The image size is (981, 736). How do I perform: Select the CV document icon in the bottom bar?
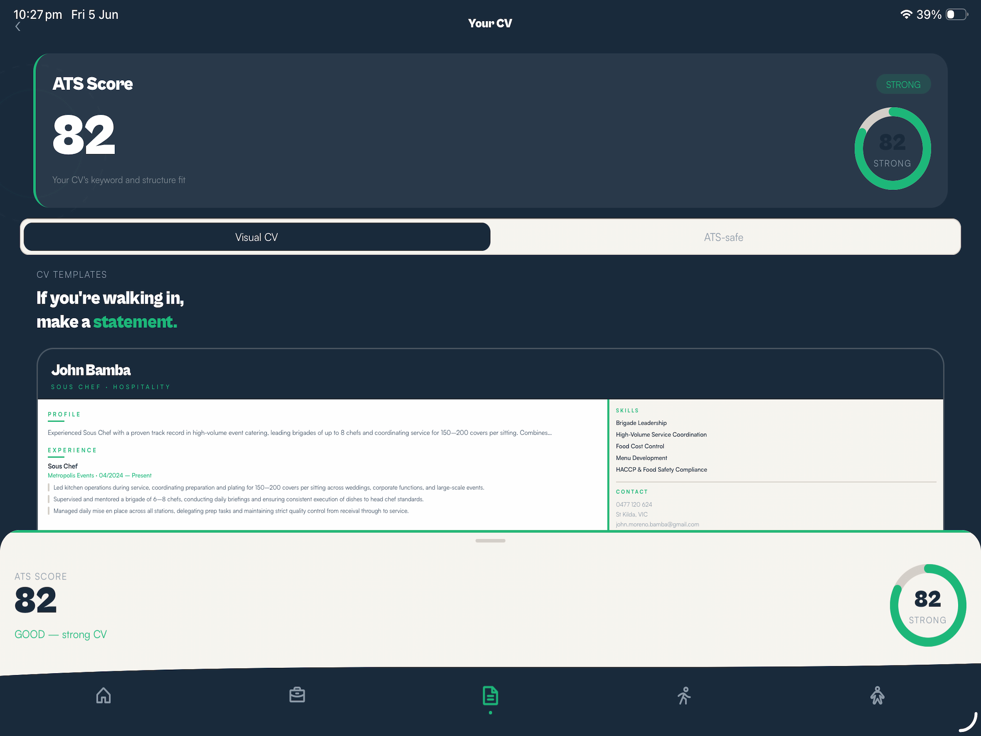click(x=490, y=696)
